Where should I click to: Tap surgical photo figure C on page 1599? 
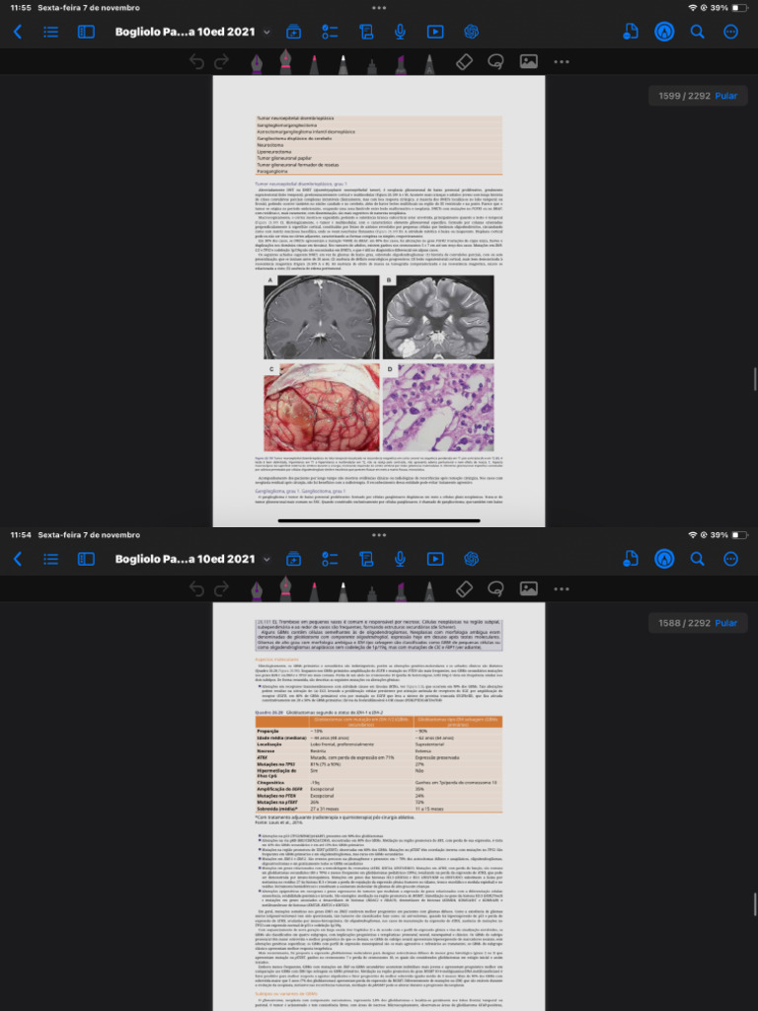click(321, 408)
